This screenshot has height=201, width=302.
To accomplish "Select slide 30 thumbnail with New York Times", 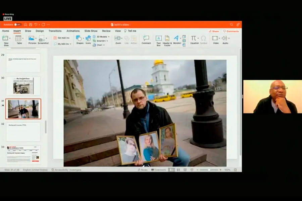I will (x=23, y=86).
